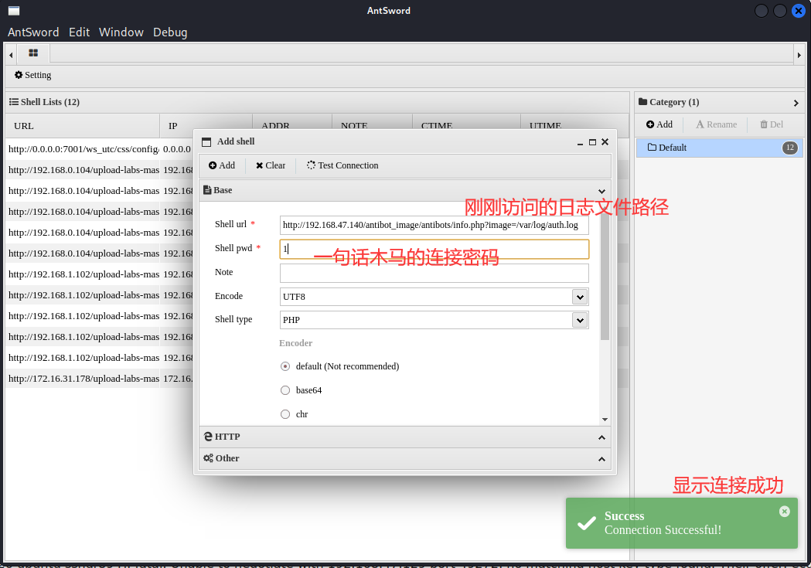Click the left tab scroll arrow

(11, 54)
